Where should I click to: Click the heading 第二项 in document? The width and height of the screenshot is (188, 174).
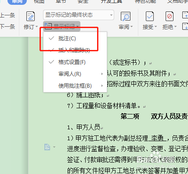pyautogui.click(x=130, y=117)
